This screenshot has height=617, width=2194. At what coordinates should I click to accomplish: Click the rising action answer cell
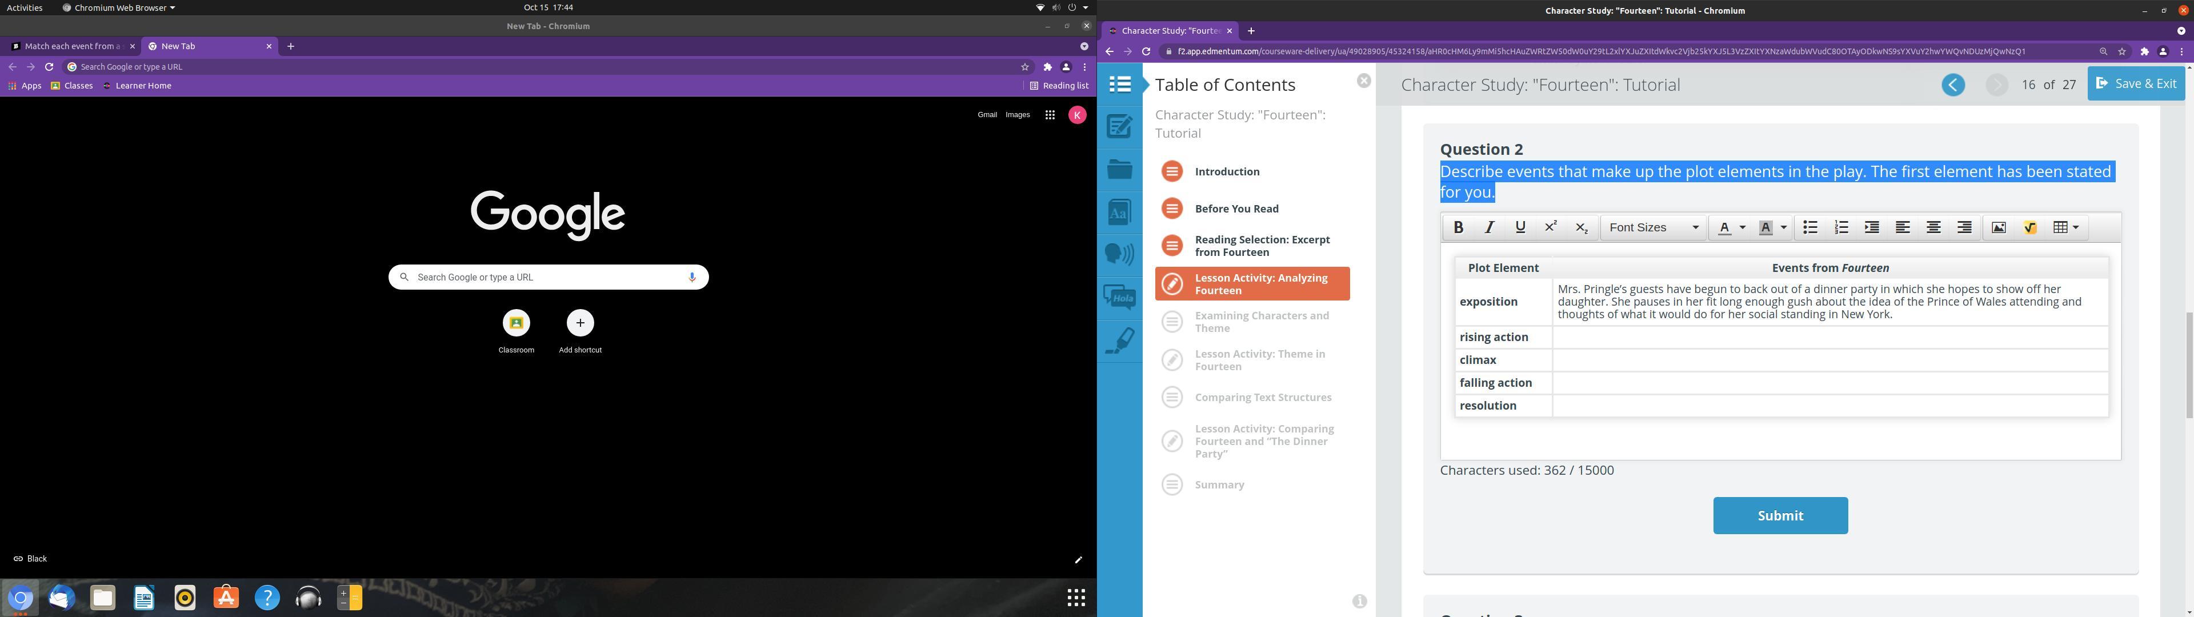tap(1829, 338)
